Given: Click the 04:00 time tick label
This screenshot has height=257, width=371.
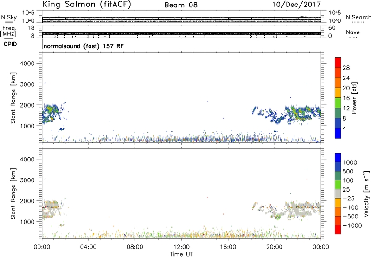Looking at the screenshot, I should 88,247.
